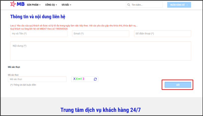This screenshot has width=203, height=116.
Task: Click the XXm13 captcha image
Action: pyautogui.click(x=79, y=79)
